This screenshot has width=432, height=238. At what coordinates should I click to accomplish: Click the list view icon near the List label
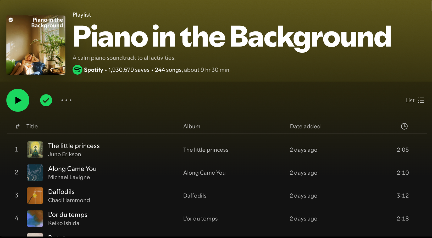421,100
